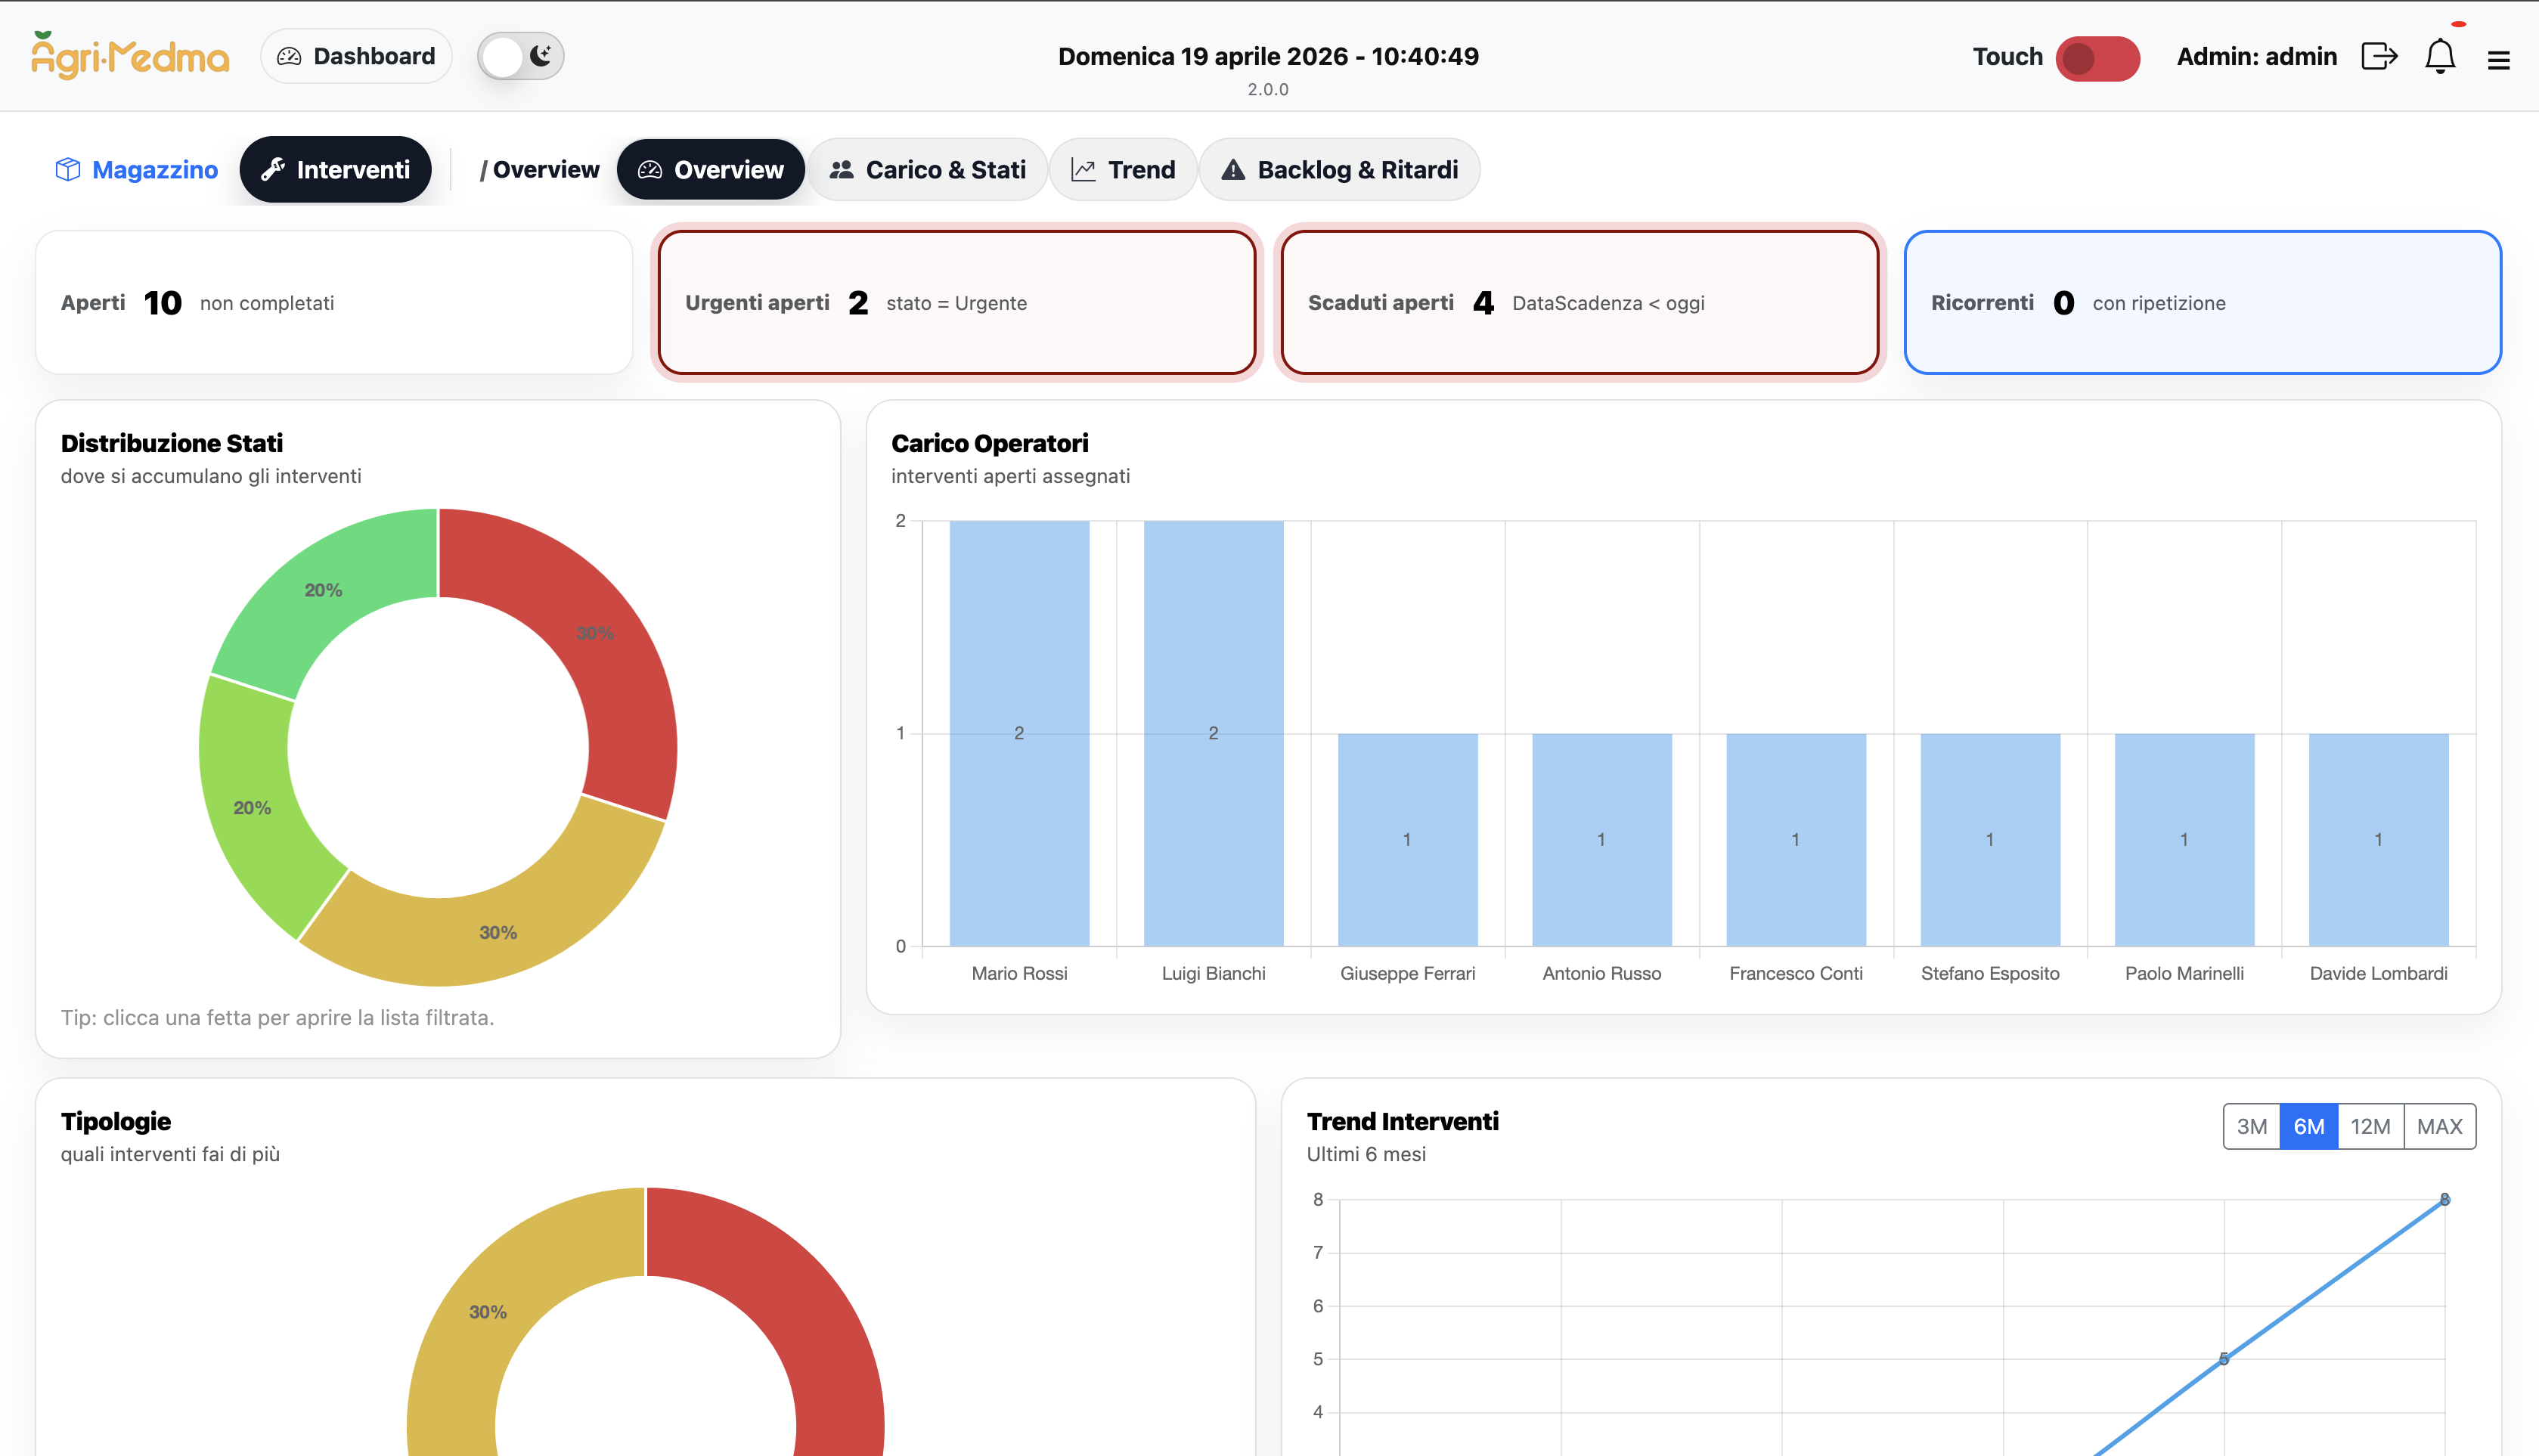Click the trend point labeled 5
Image resolution: width=2539 pixels, height=1456 pixels.
click(2223, 1359)
